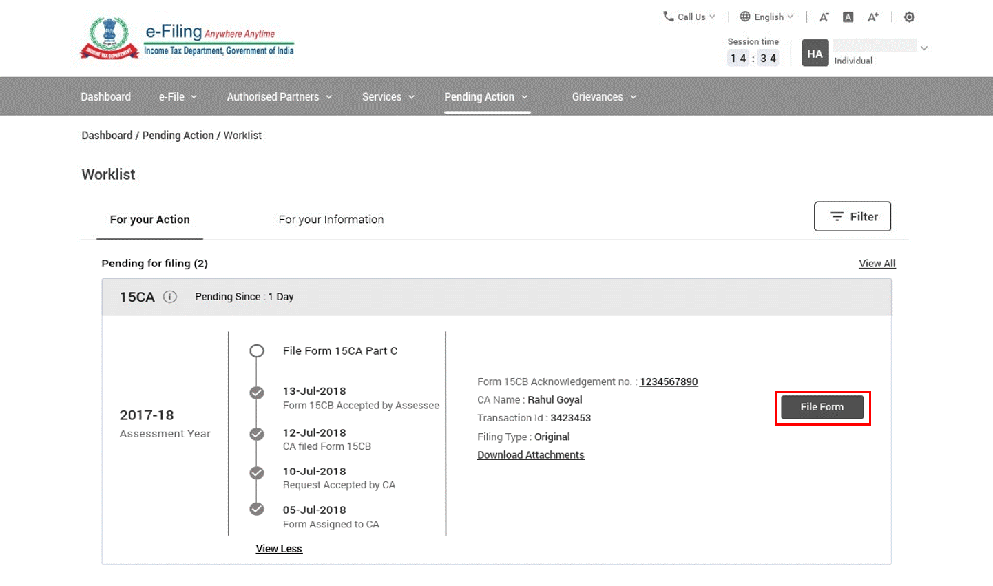Open acknowledgement number 1234567890

click(x=669, y=381)
